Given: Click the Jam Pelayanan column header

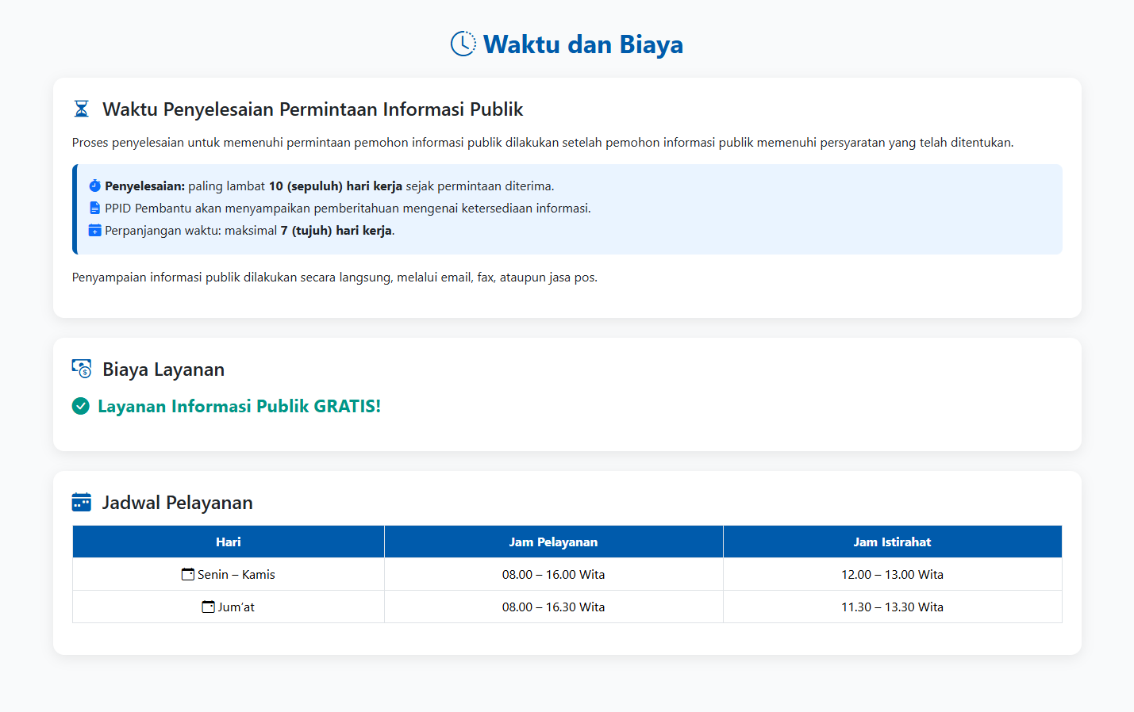Looking at the screenshot, I should (553, 542).
